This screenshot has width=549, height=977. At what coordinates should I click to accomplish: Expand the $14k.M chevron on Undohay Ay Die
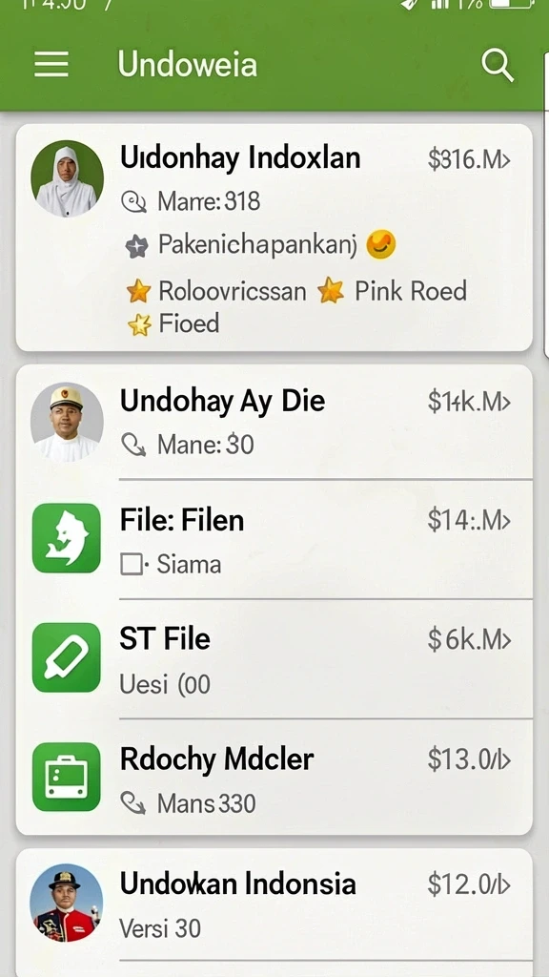[x=505, y=403]
